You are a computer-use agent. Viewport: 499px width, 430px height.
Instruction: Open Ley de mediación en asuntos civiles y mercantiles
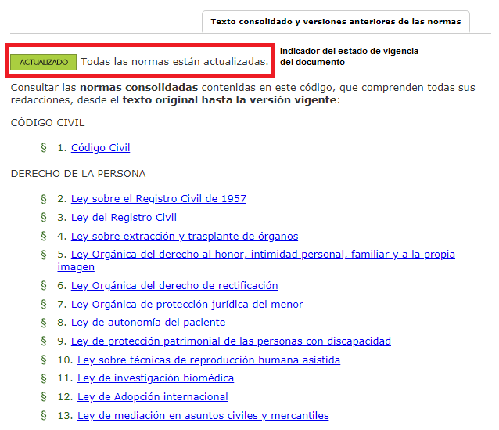pyautogui.click(x=203, y=416)
